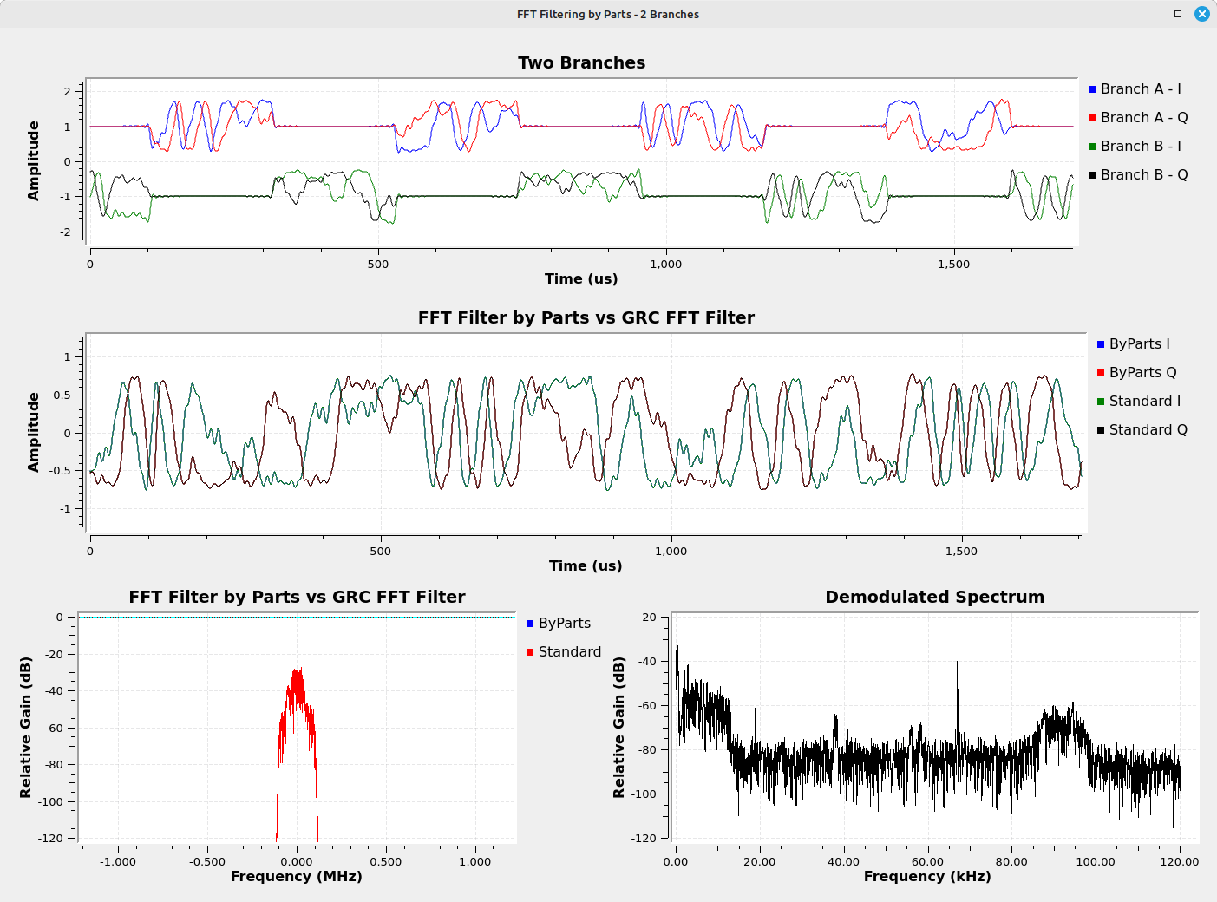Click the black Branch B - Q legend swatch
Screen dimensions: 1217x902
[x=1093, y=175]
